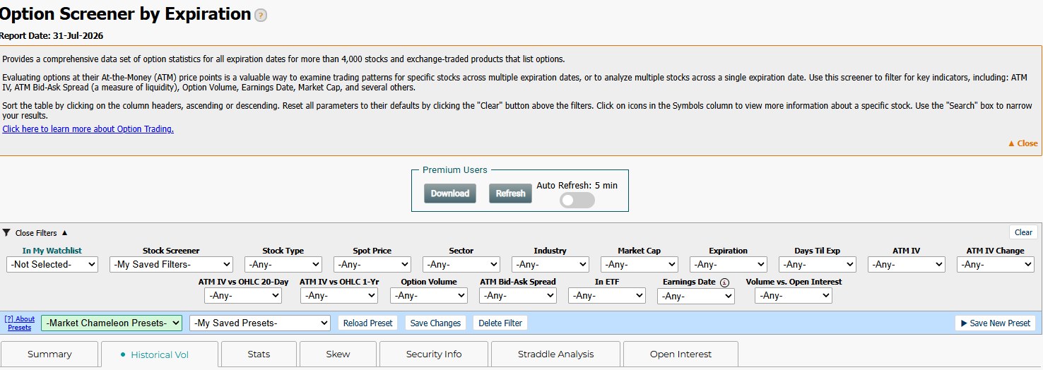Image resolution: width=1043 pixels, height=370 pixels.
Task: Close the description panel
Action: click(1023, 143)
